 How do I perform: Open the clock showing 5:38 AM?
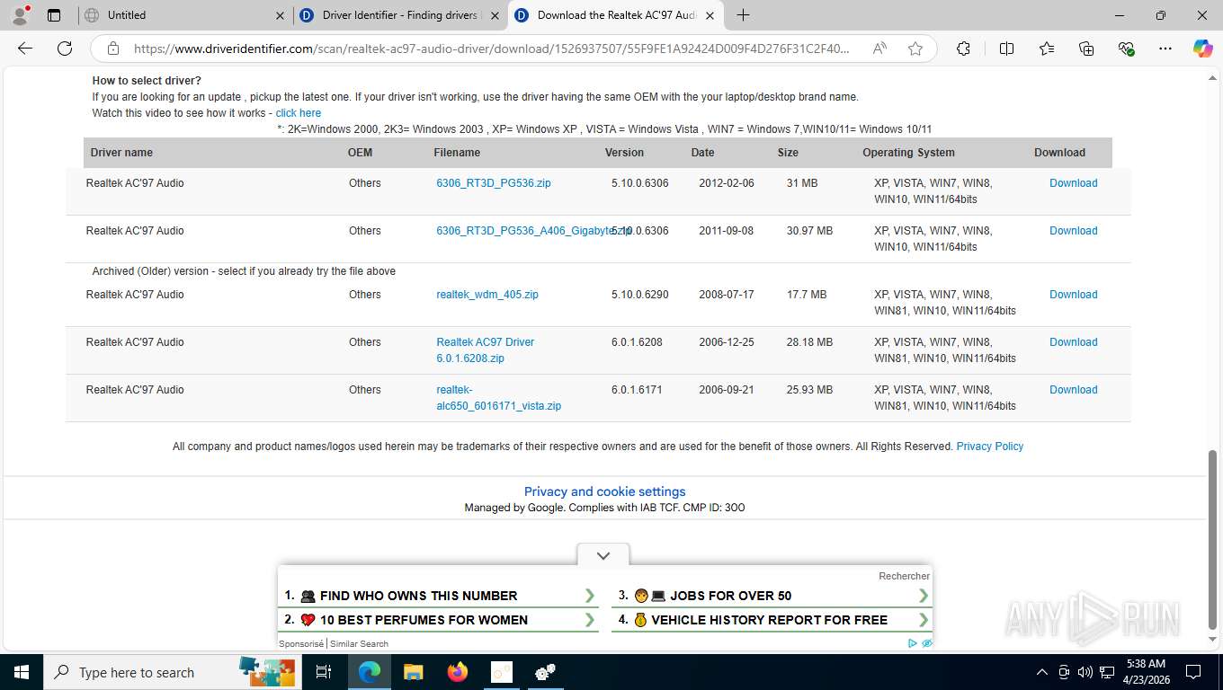pyautogui.click(x=1145, y=672)
